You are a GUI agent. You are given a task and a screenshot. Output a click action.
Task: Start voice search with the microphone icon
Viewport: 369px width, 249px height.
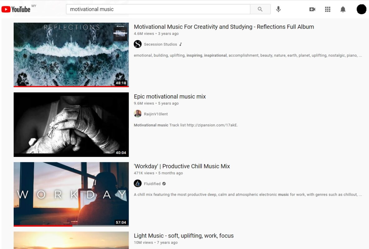point(278,9)
